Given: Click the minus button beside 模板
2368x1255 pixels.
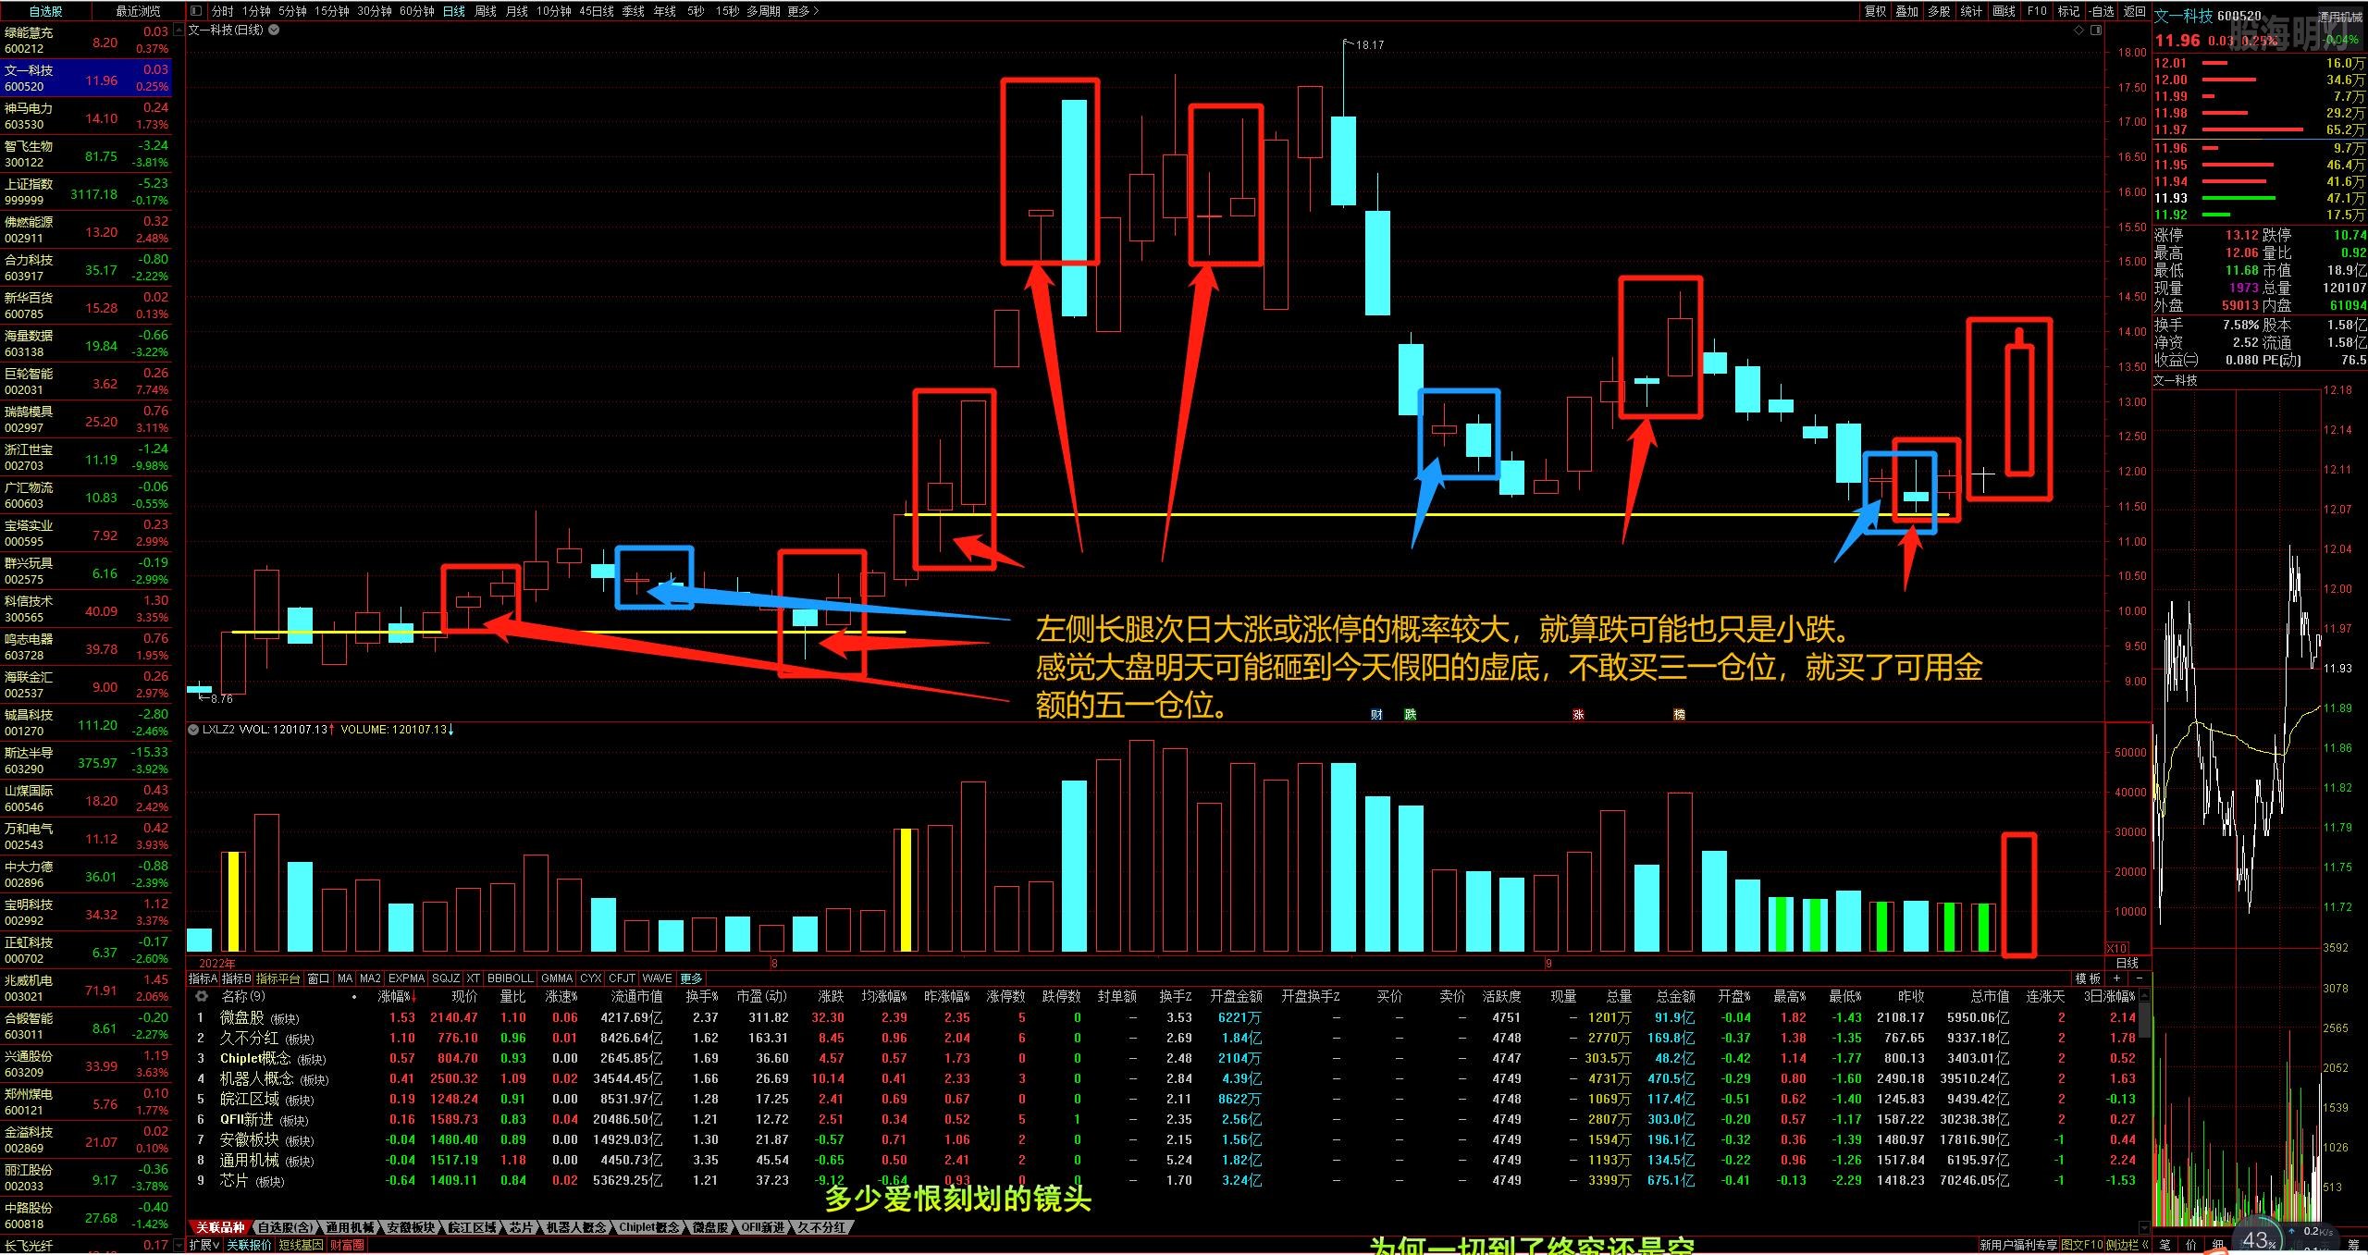Looking at the screenshot, I should tap(2138, 978).
